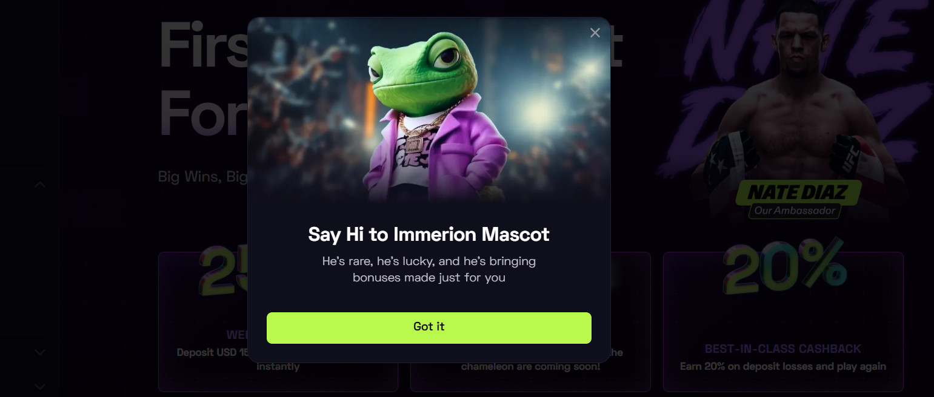934x397 pixels.
Task: Expand the upper collapsed sidebar section chevron
Action: coord(40,352)
